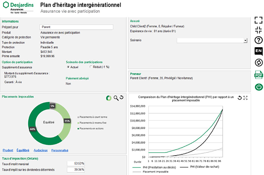Click the Child Client2 insured details text
Viewport: 264px width, 175px height.
(x=157, y=26)
